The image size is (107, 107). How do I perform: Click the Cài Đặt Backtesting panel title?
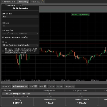coord(20,8)
